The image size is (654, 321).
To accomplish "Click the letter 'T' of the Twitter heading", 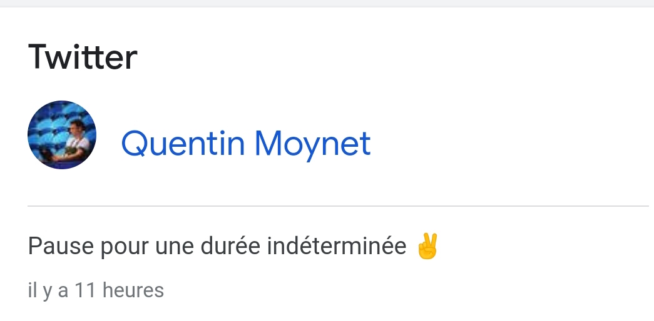I will click(x=38, y=57).
